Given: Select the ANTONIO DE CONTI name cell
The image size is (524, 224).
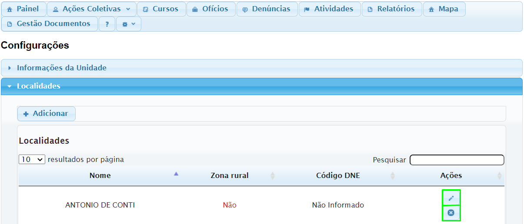Looking at the screenshot, I should coord(100,205).
